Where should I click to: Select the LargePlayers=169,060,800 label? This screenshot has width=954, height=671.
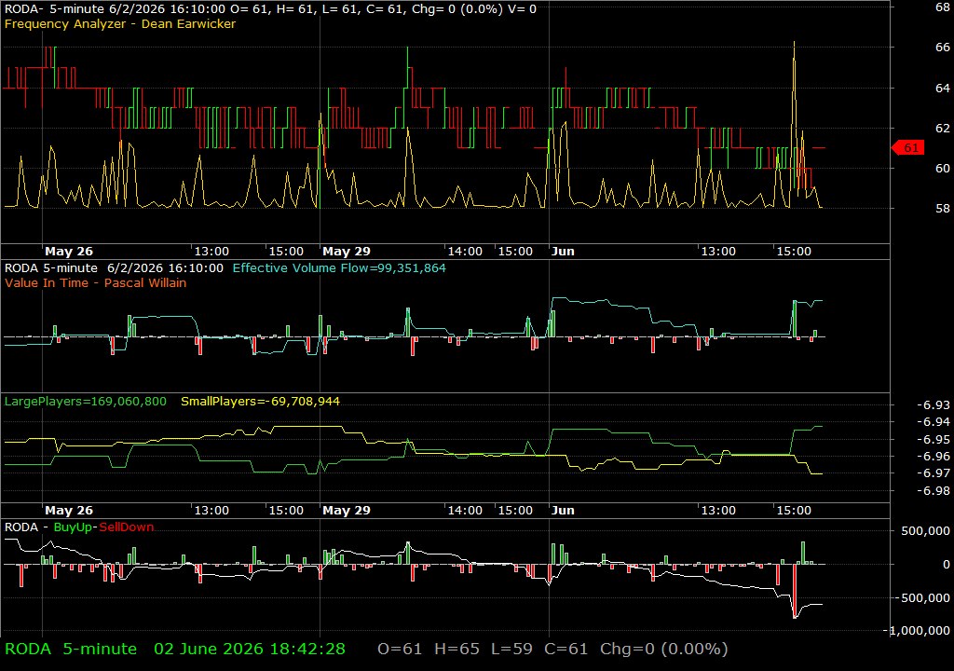click(85, 402)
